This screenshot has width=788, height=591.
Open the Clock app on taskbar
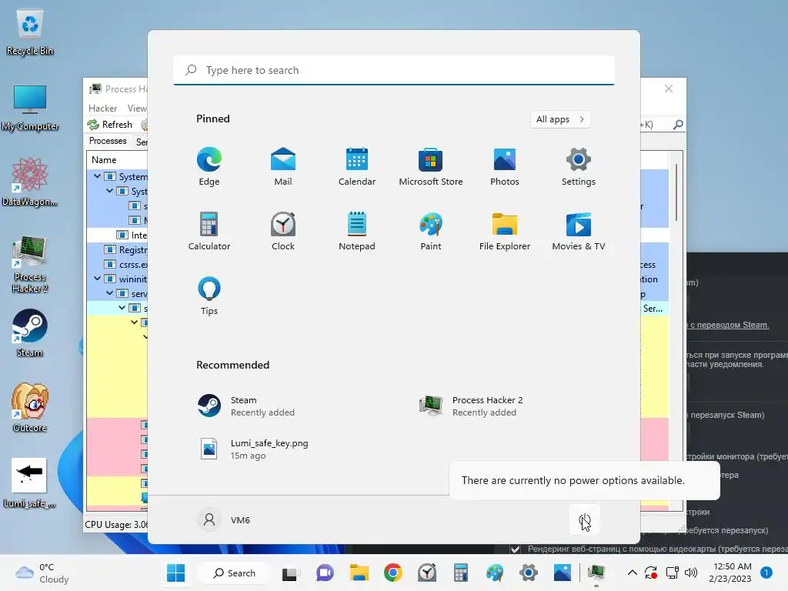(x=426, y=573)
